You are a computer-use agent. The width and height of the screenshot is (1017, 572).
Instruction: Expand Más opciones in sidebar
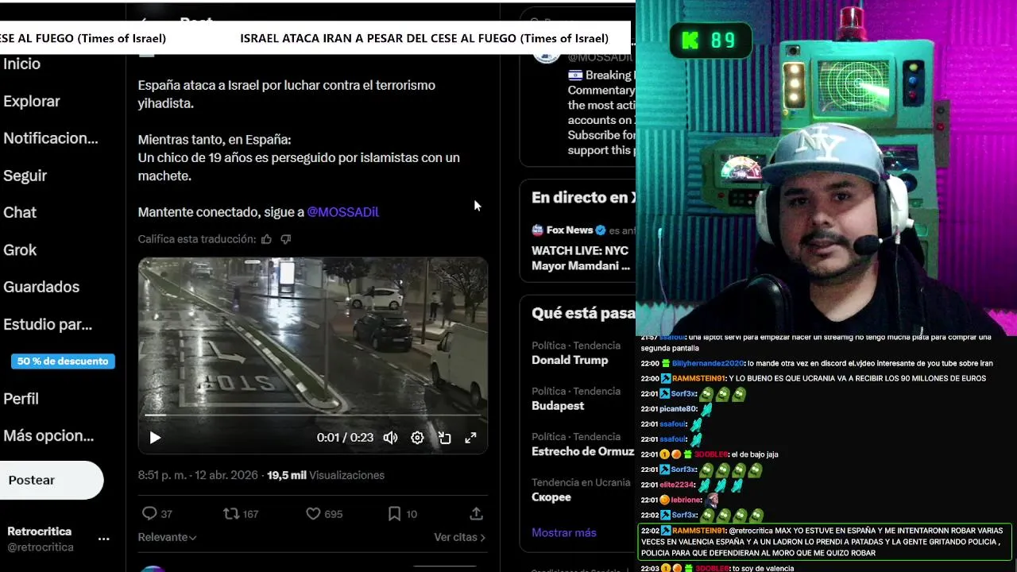(x=48, y=435)
